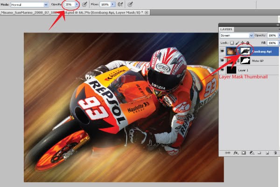
Task: Enable airbrush mode icon beside Flow
Action: pyautogui.click(x=120, y=4)
